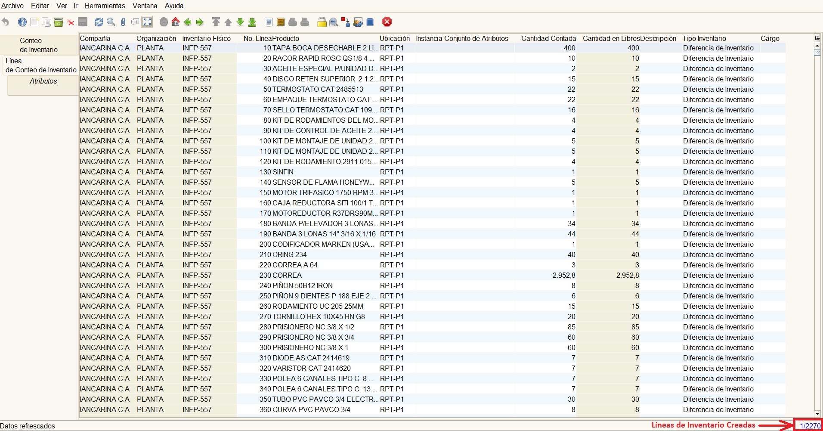Create a new record with the blank page icon
This screenshot has width=823, height=431.
(34, 22)
